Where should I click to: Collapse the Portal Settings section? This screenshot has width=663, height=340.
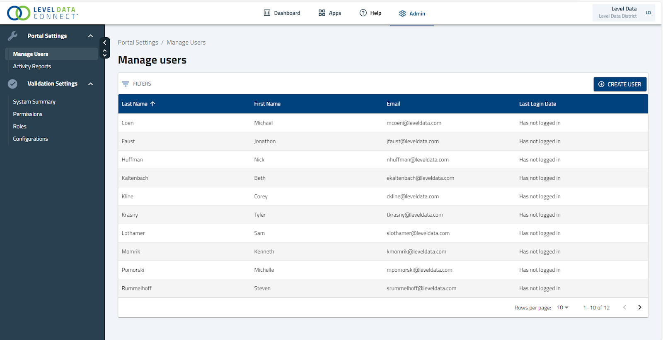(x=90, y=36)
